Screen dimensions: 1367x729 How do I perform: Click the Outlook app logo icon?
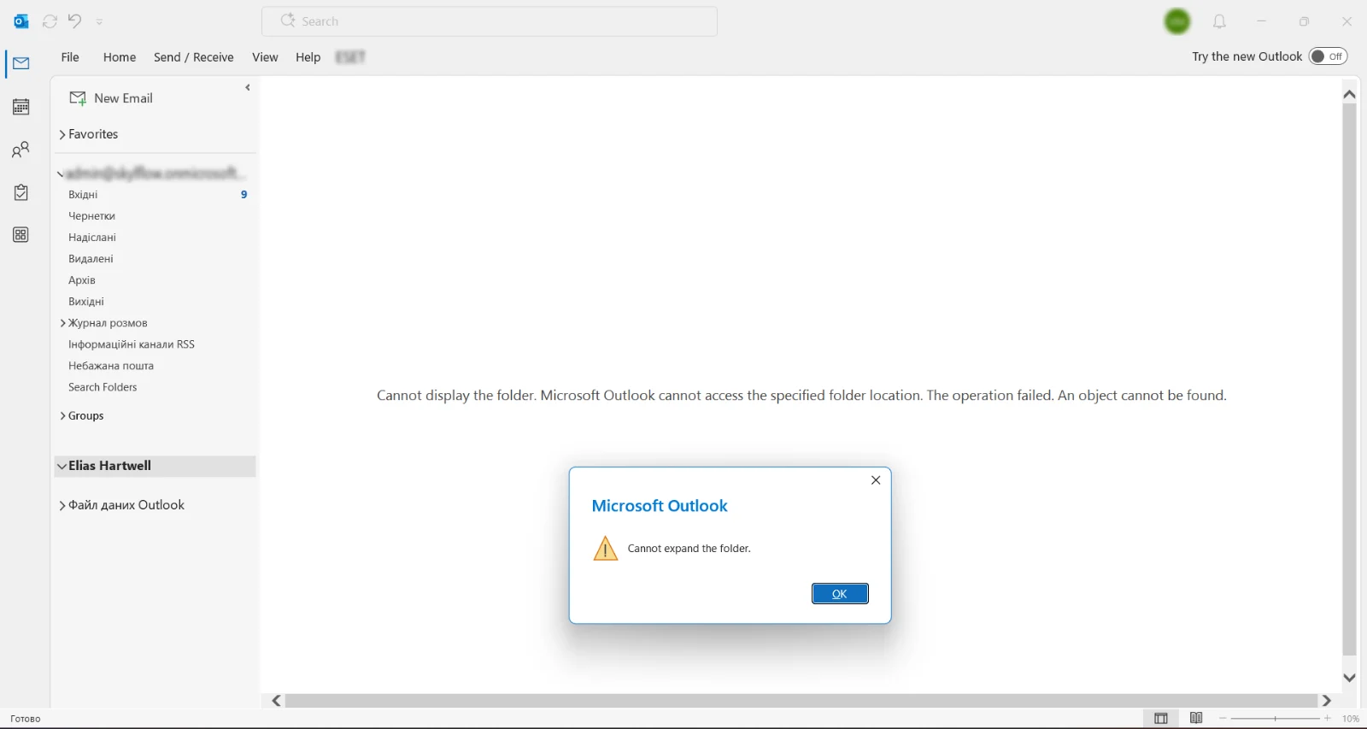point(21,21)
